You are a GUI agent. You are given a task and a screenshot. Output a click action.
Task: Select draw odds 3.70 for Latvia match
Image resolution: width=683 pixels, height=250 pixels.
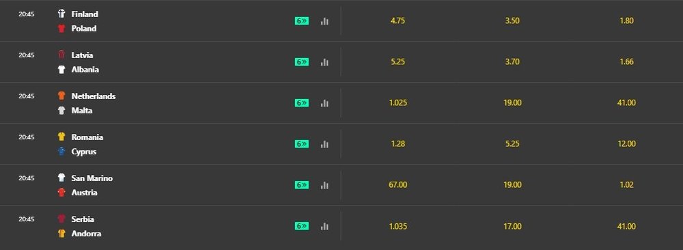pos(512,62)
